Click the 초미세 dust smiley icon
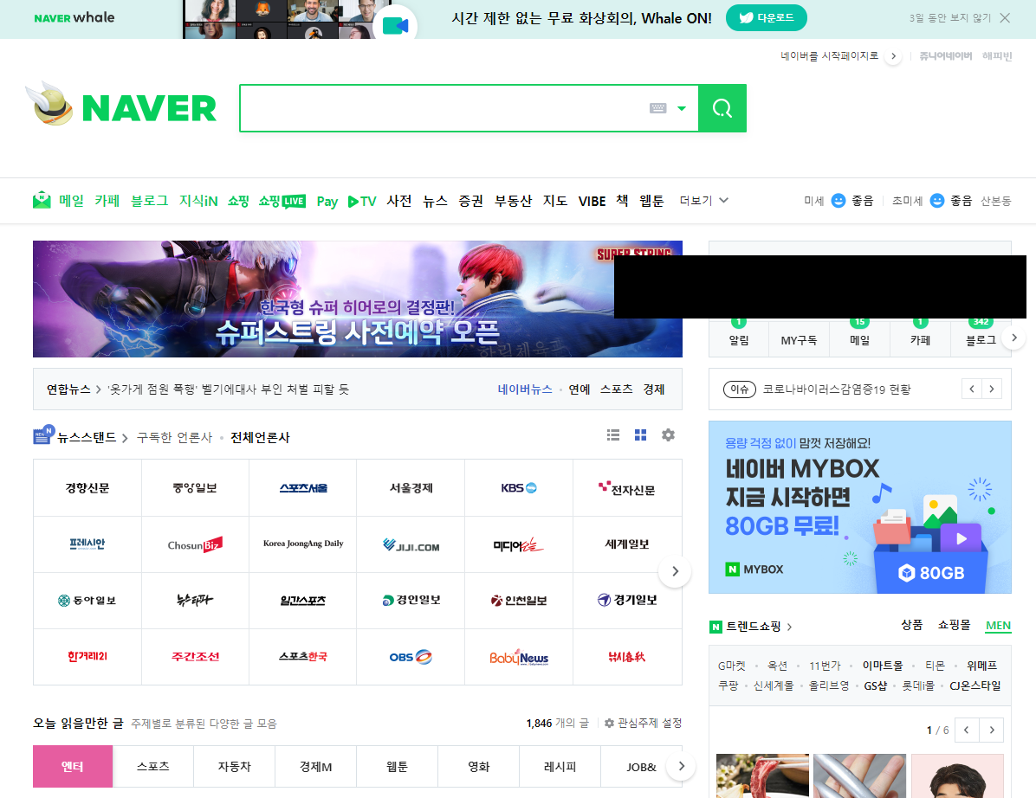Viewport: 1036px width, 798px height. 937,201
